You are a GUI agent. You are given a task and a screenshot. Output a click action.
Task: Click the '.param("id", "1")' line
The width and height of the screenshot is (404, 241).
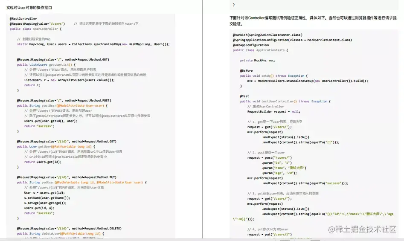click(x=277, y=163)
